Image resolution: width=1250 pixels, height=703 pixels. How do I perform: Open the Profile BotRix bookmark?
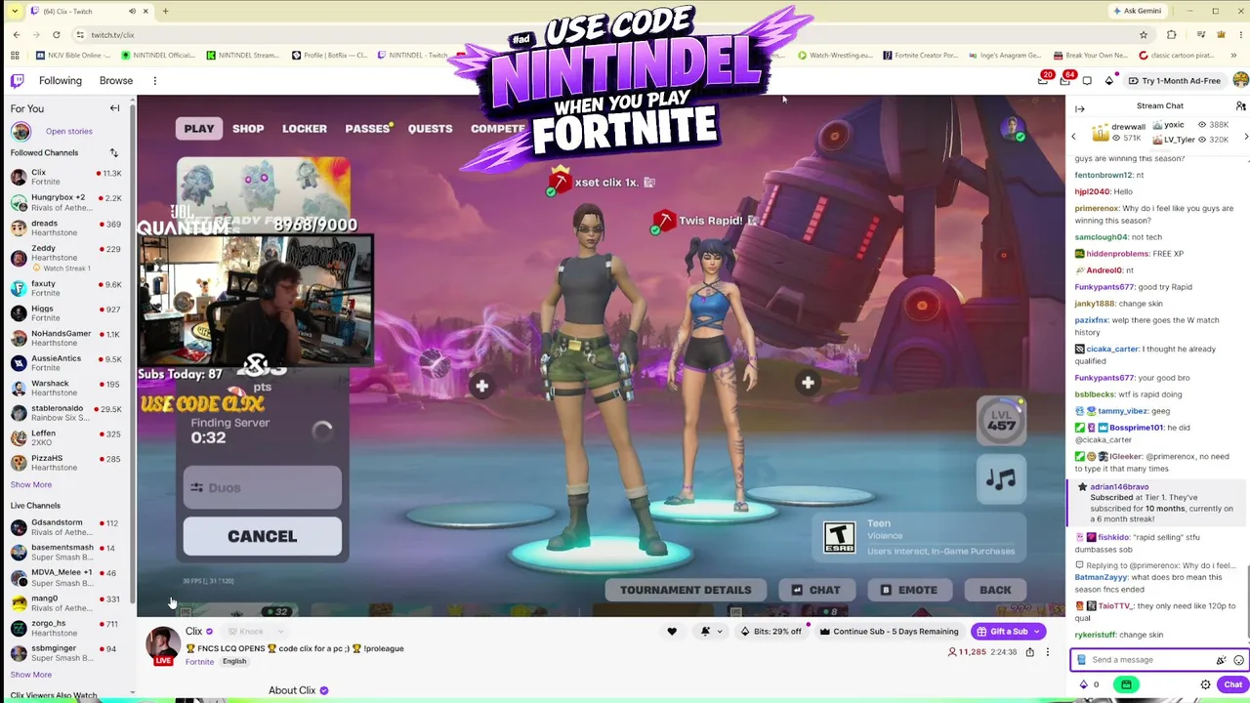329,56
